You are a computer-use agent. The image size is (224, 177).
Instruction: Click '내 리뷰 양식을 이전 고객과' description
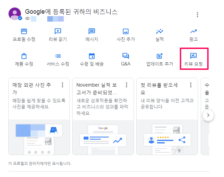tap(167, 104)
